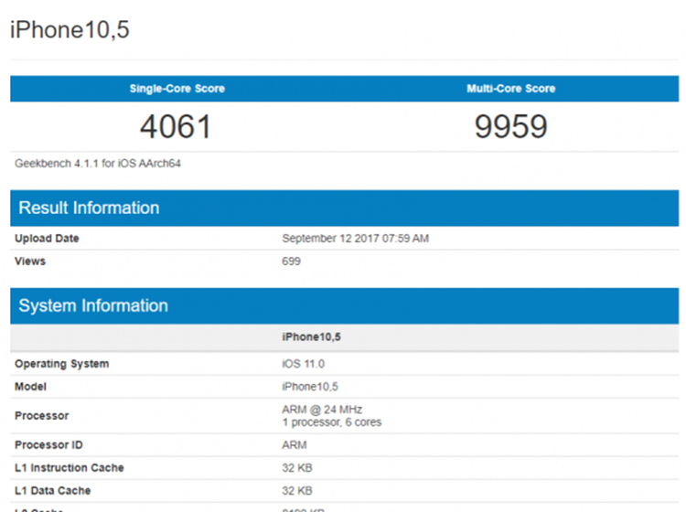Select the Multi-Core Score header

[x=510, y=89]
